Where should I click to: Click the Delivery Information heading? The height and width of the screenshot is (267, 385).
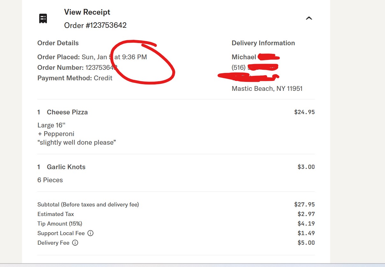[x=263, y=43]
